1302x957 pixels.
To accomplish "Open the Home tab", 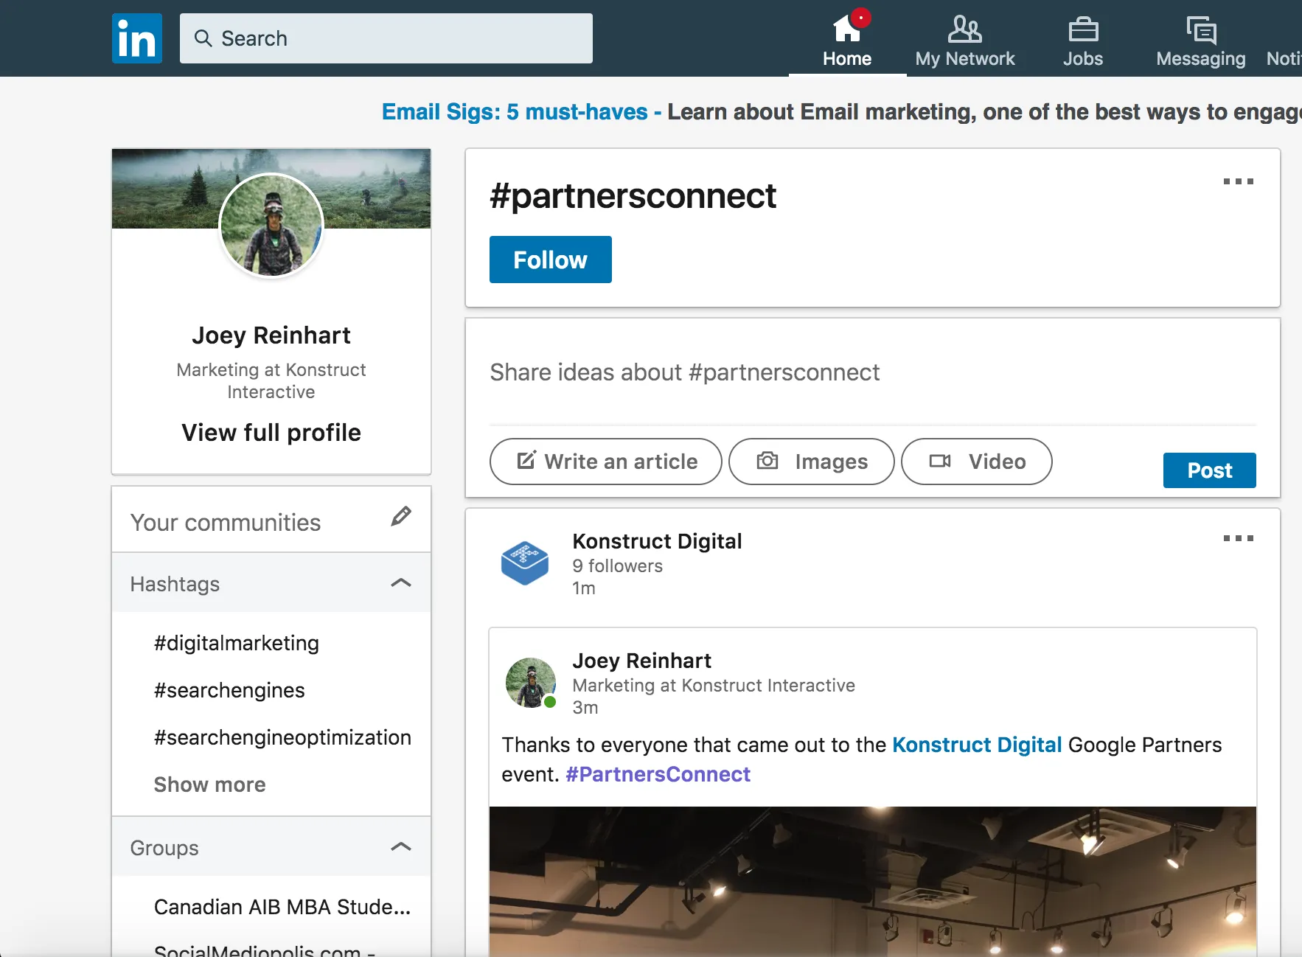I will (847, 41).
